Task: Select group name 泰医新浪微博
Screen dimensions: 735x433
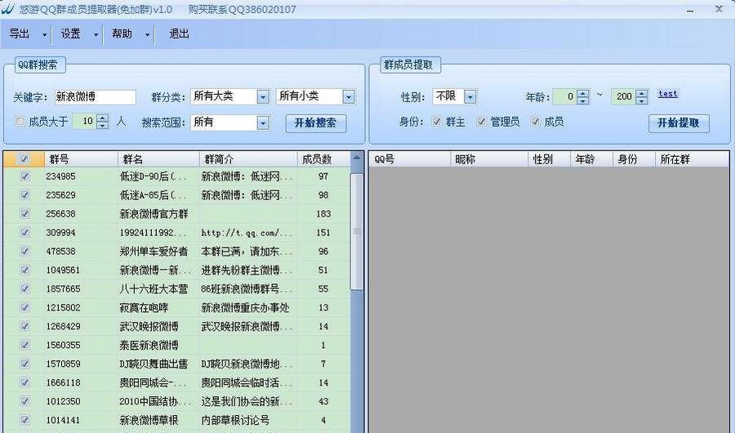Action: pos(149,346)
